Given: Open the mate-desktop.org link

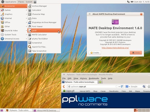Looking at the screenshot, I should pos(115,48).
